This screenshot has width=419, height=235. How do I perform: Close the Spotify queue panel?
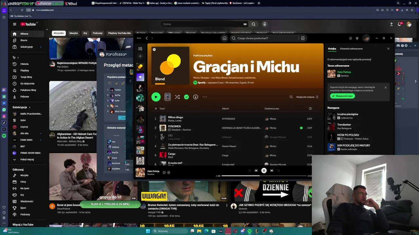tap(388, 49)
